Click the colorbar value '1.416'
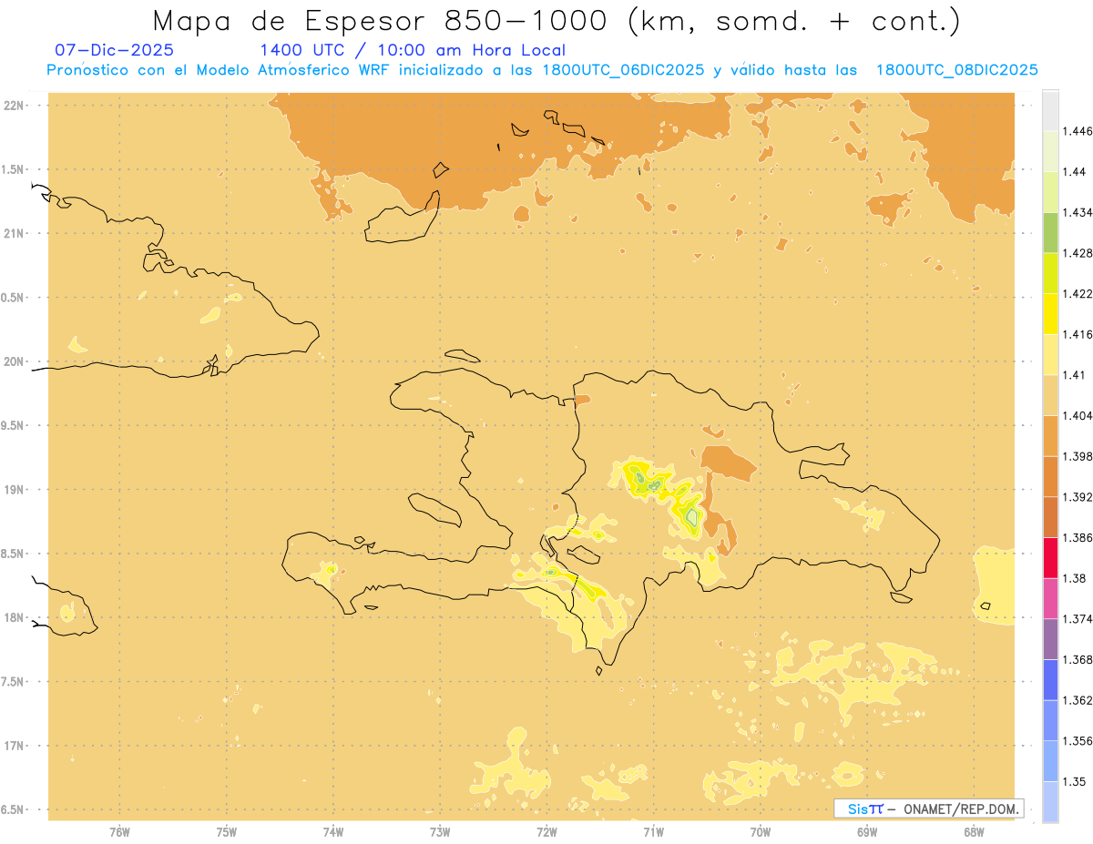 click(x=1079, y=334)
